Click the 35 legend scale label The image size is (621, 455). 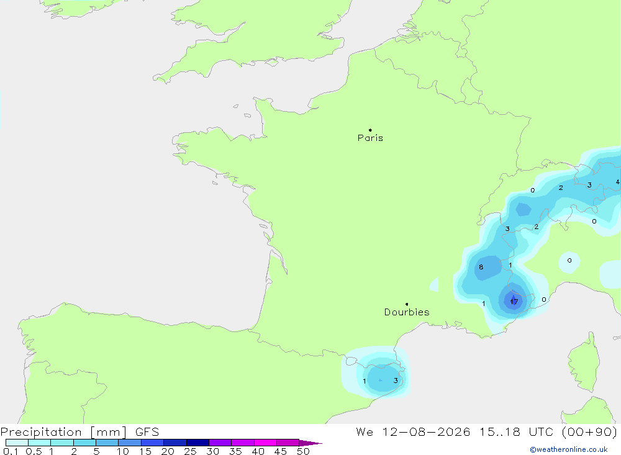(x=235, y=451)
